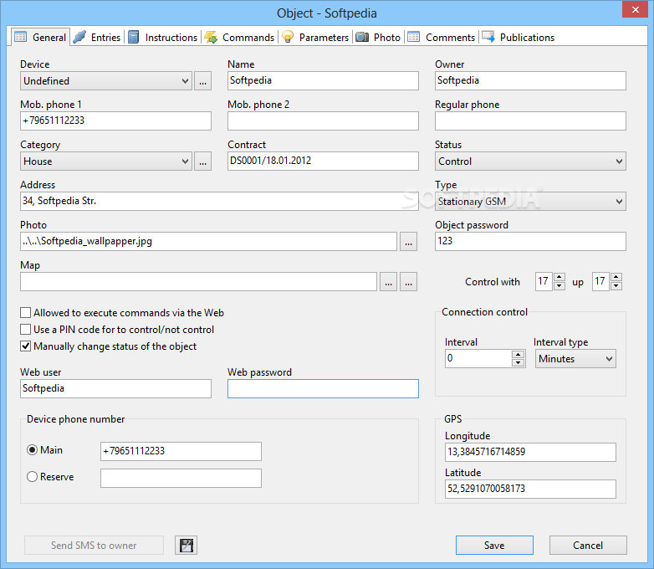Focus the Photo path field

coord(208,241)
